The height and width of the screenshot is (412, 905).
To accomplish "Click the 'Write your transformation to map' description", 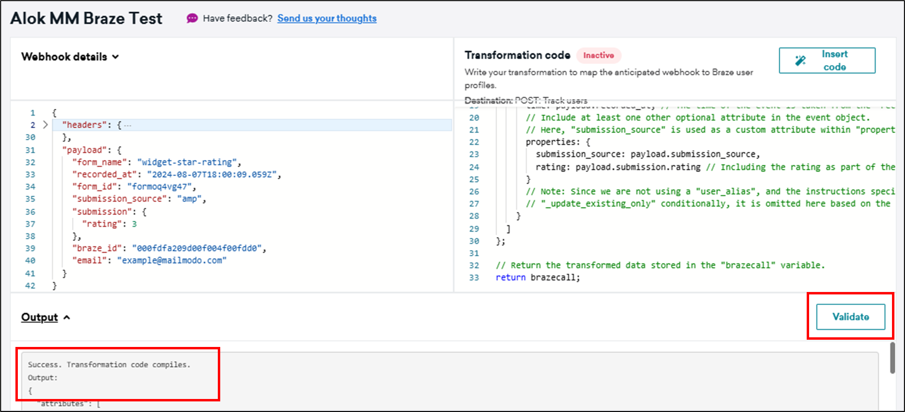I will click(x=609, y=79).
